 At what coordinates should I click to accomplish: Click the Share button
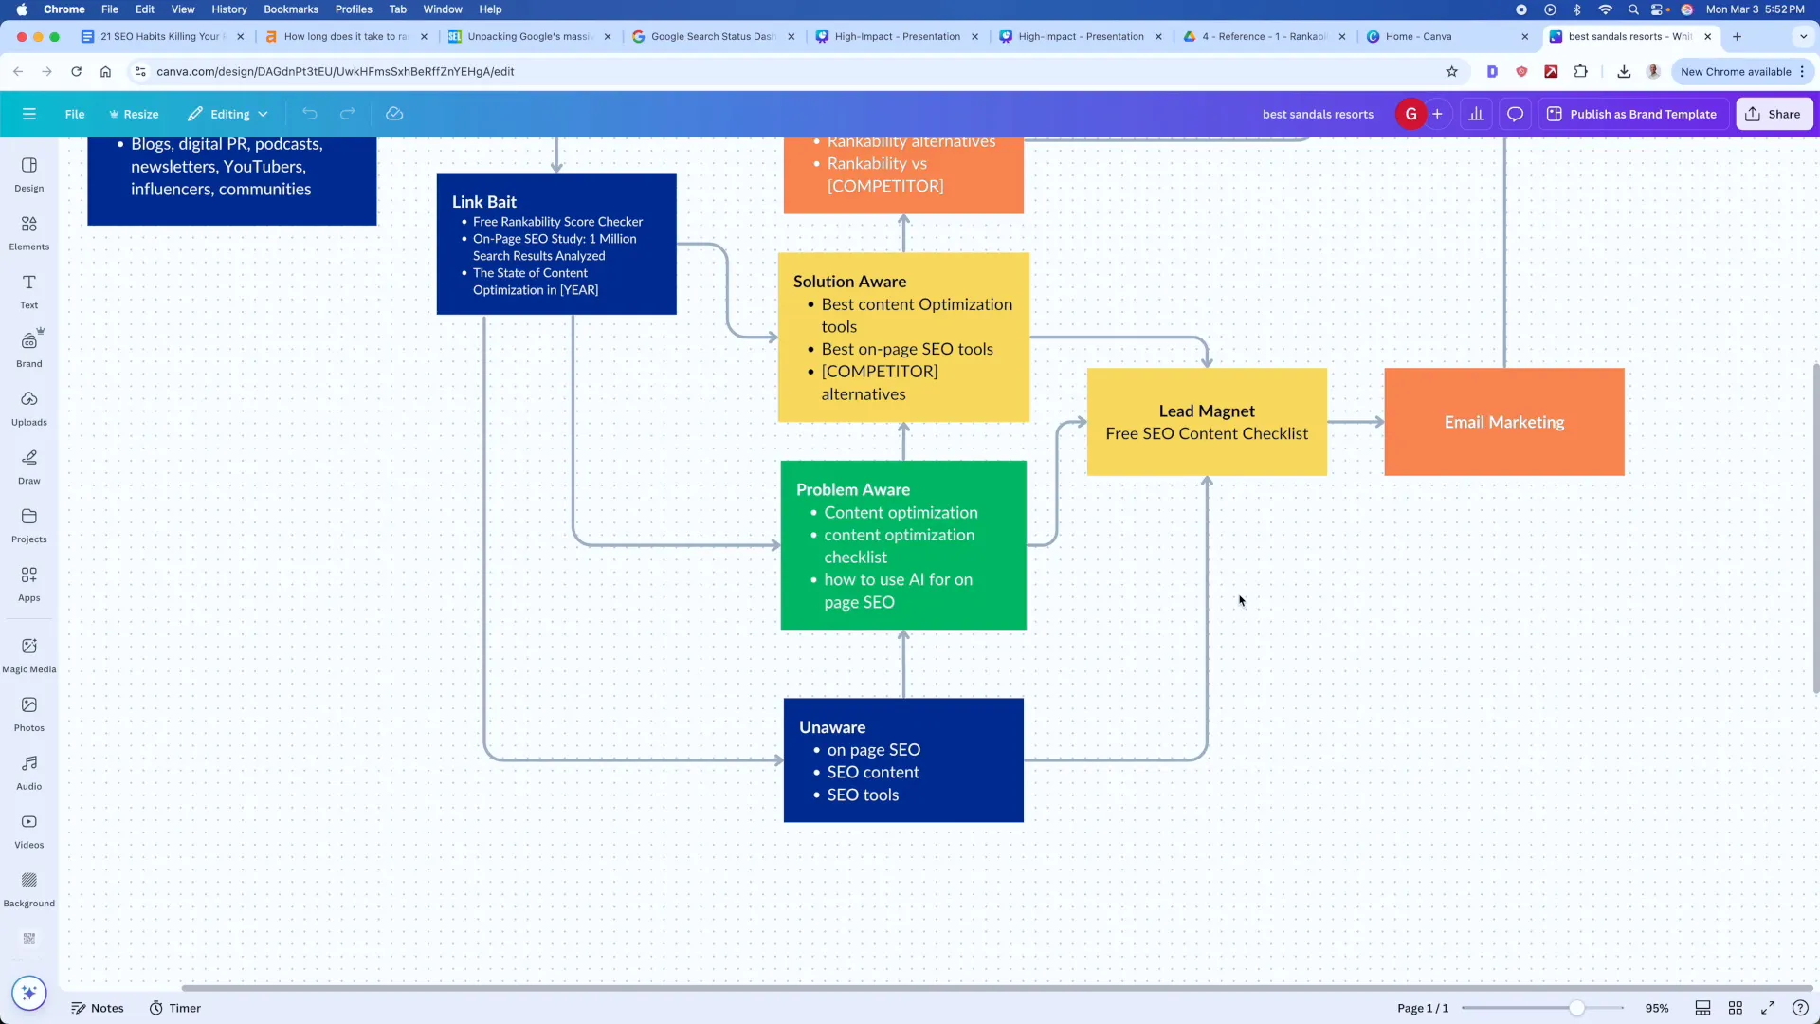point(1774,114)
